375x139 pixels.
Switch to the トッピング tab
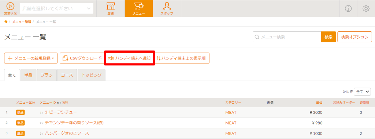pos(91,75)
